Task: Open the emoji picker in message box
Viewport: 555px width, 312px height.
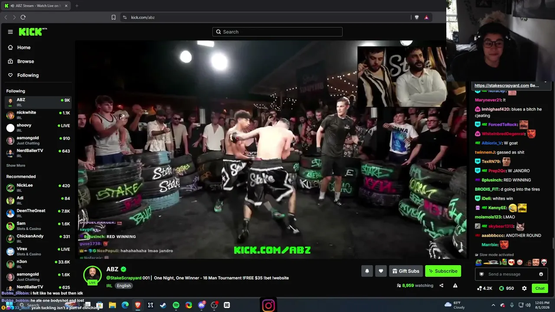Action: 541,274
